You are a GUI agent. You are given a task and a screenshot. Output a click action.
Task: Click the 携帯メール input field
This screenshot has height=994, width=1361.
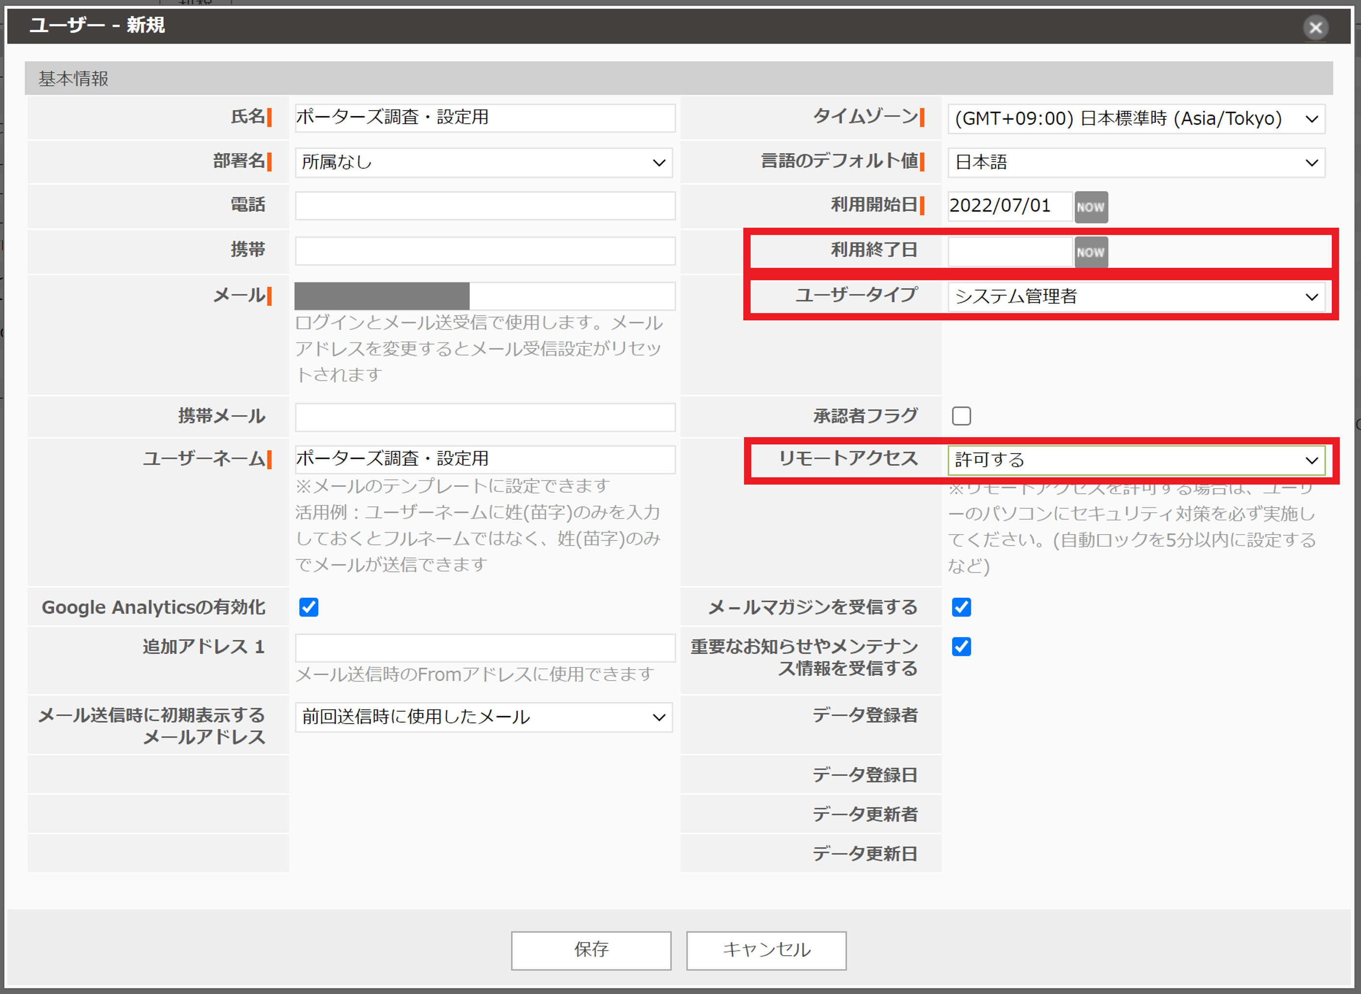485,417
